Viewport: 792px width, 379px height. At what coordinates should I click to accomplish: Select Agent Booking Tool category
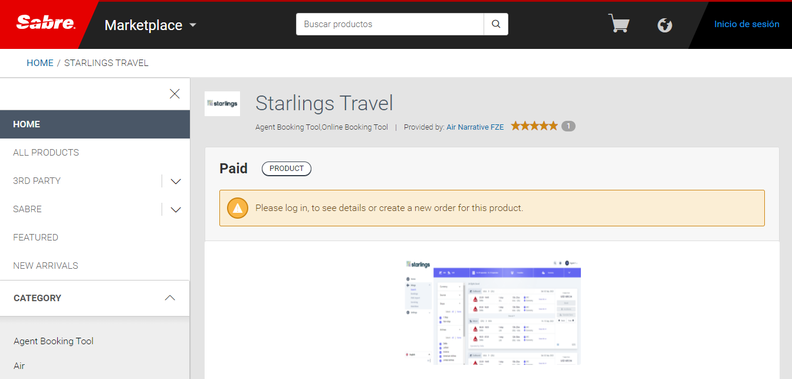coord(54,341)
